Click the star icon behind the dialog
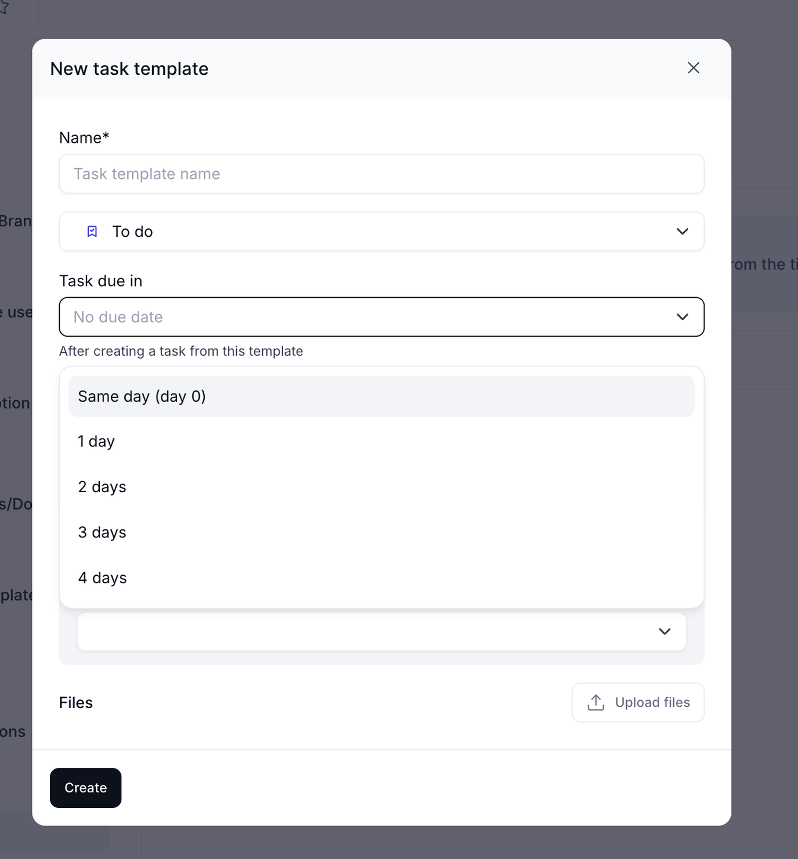Viewport: 798px width, 859px height. coord(3,8)
